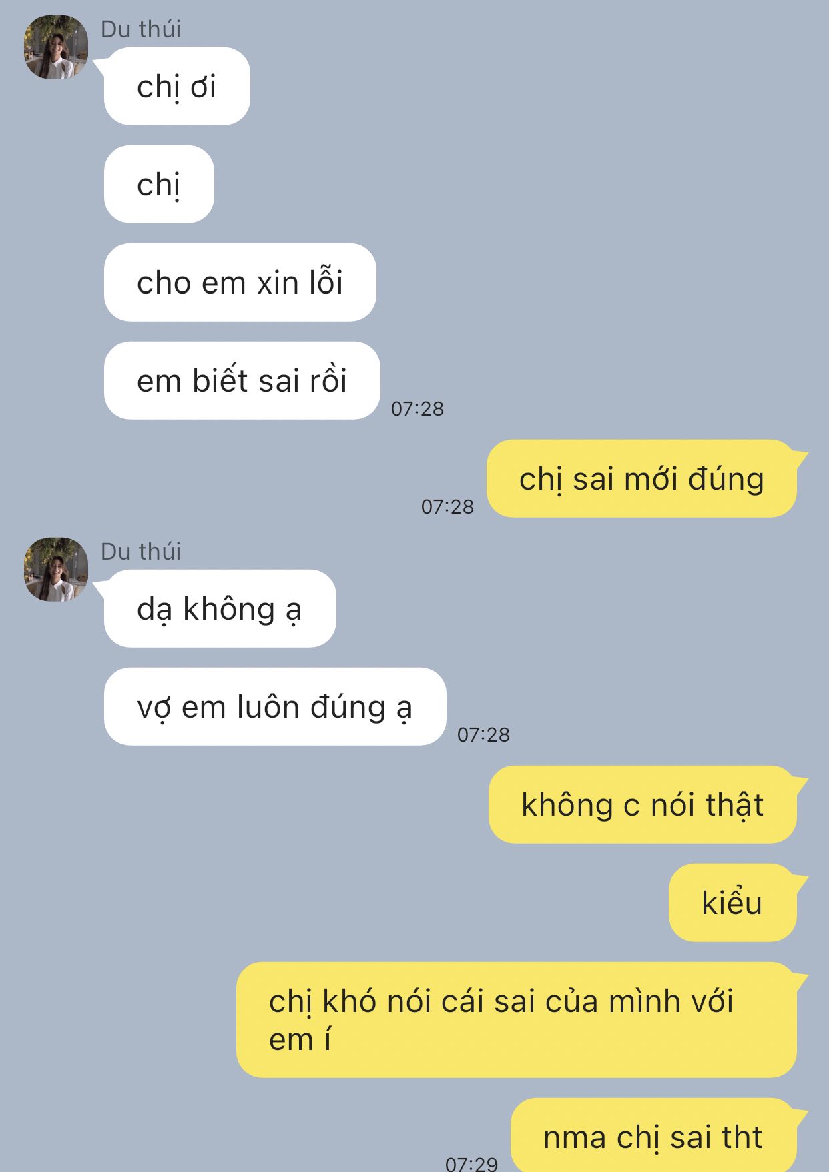Viewport: 829px width, 1172px height.
Task: Tap the 07:28 timestamp beside "em biết sai rồi"
Action: click(x=417, y=408)
